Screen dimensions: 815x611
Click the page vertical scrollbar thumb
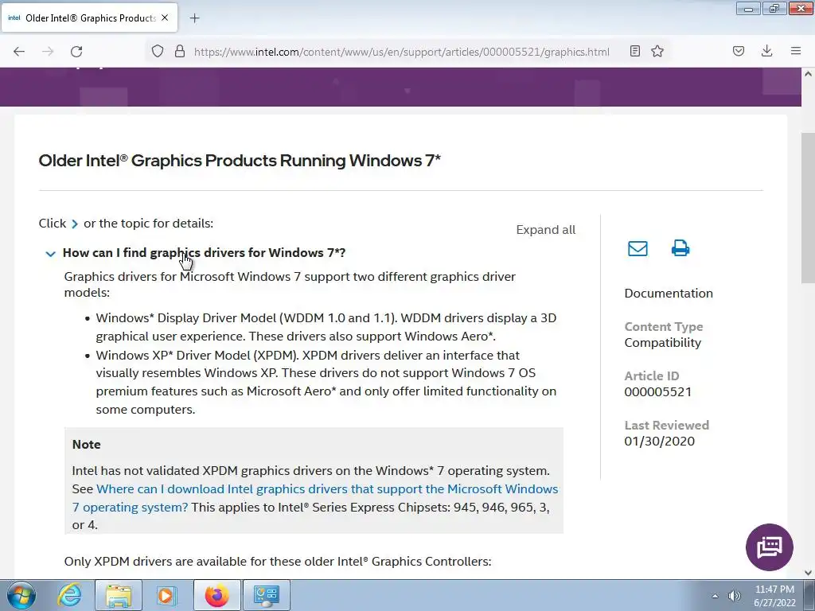coord(808,208)
